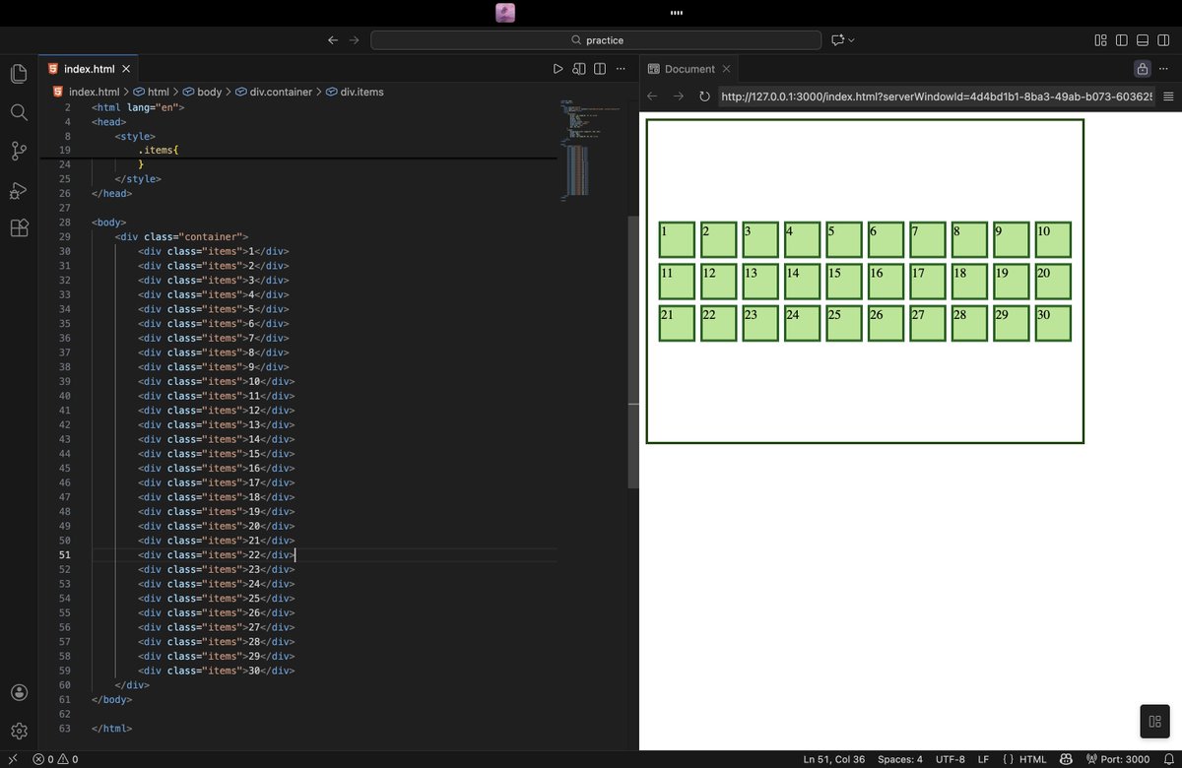Open the Extensions view
This screenshot has height=768, width=1182.
pyautogui.click(x=19, y=227)
